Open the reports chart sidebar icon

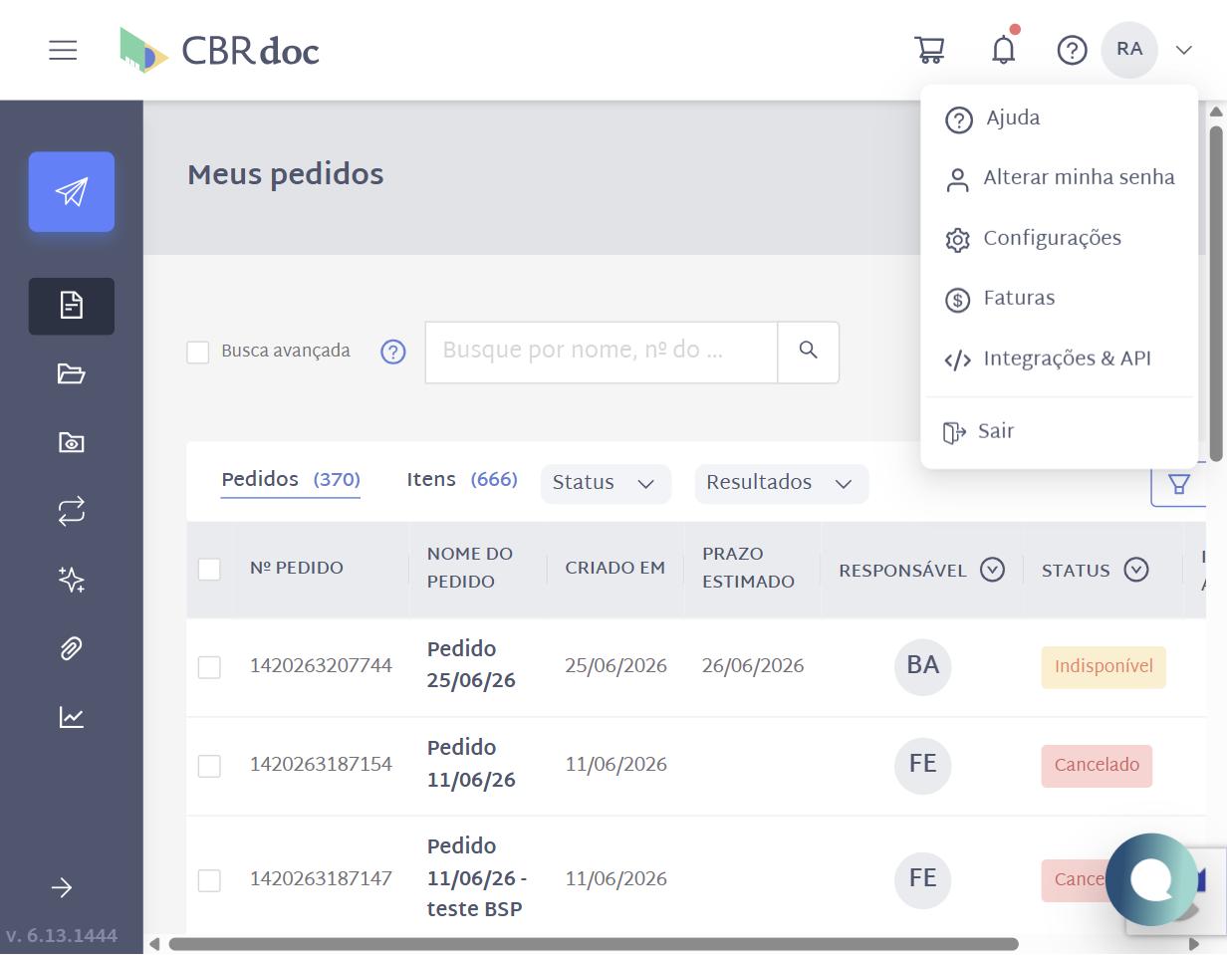(72, 717)
